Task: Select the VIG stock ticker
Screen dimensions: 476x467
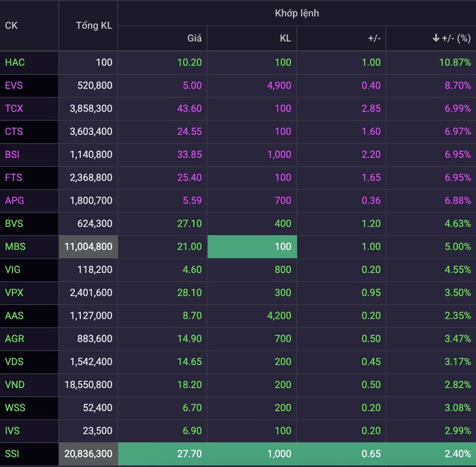Action: 13,270
